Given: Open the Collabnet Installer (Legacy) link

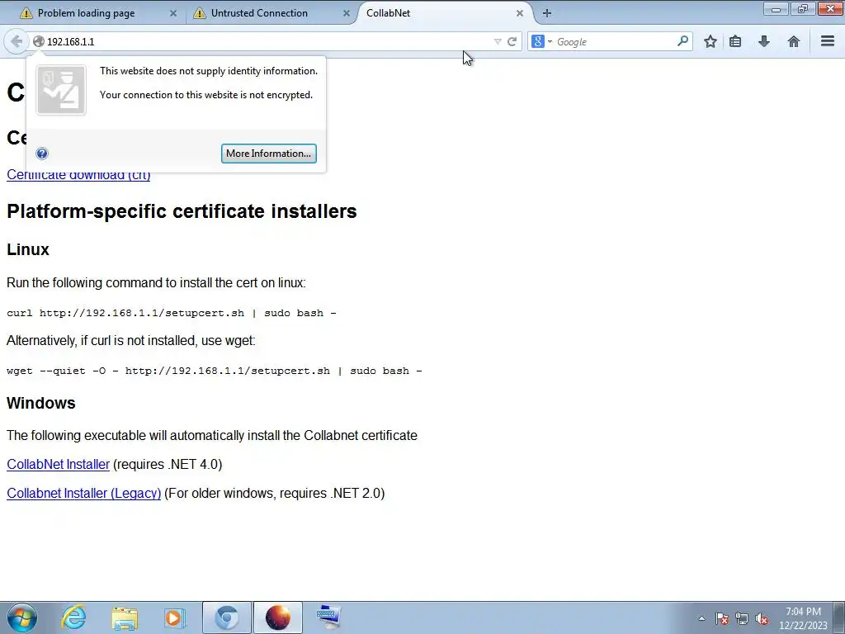Looking at the screenshot, I should coord(83,494).
